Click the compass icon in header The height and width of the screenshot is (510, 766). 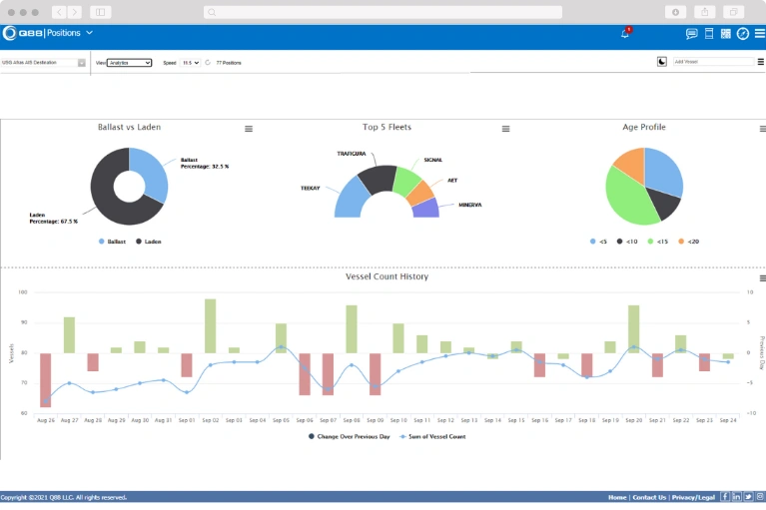coord(743,34)
